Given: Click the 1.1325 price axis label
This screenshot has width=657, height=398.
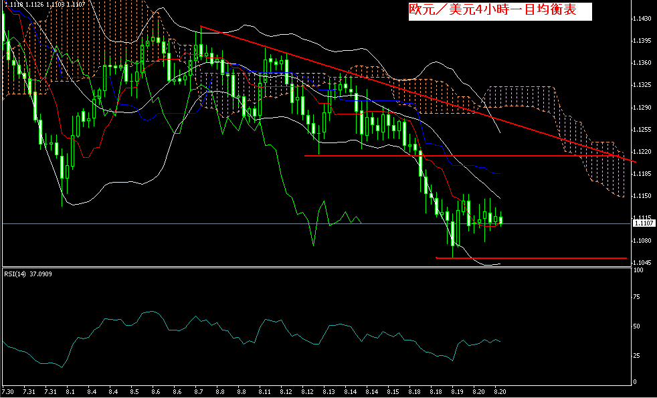Looking at the screenshot, I should pos(643,86).
